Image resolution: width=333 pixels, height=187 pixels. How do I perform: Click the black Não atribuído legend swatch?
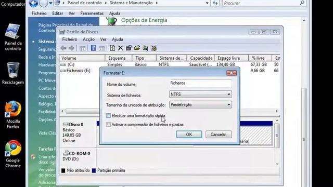click(63, 170)
